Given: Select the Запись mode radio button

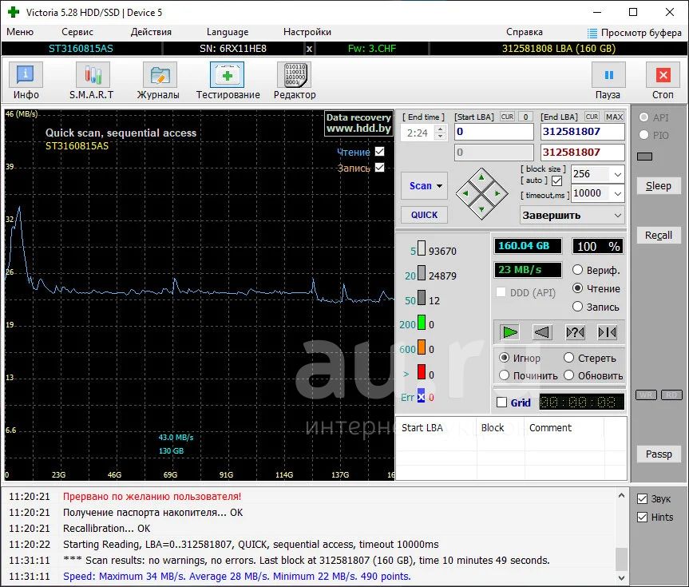Looking at the screenshot, I should (x=577, y=307).
